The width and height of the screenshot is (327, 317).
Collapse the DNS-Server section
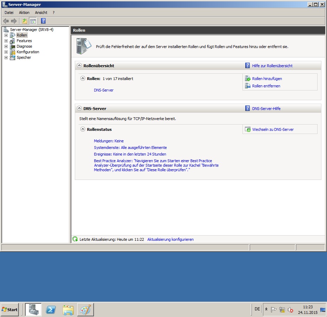tap(79, 108)
